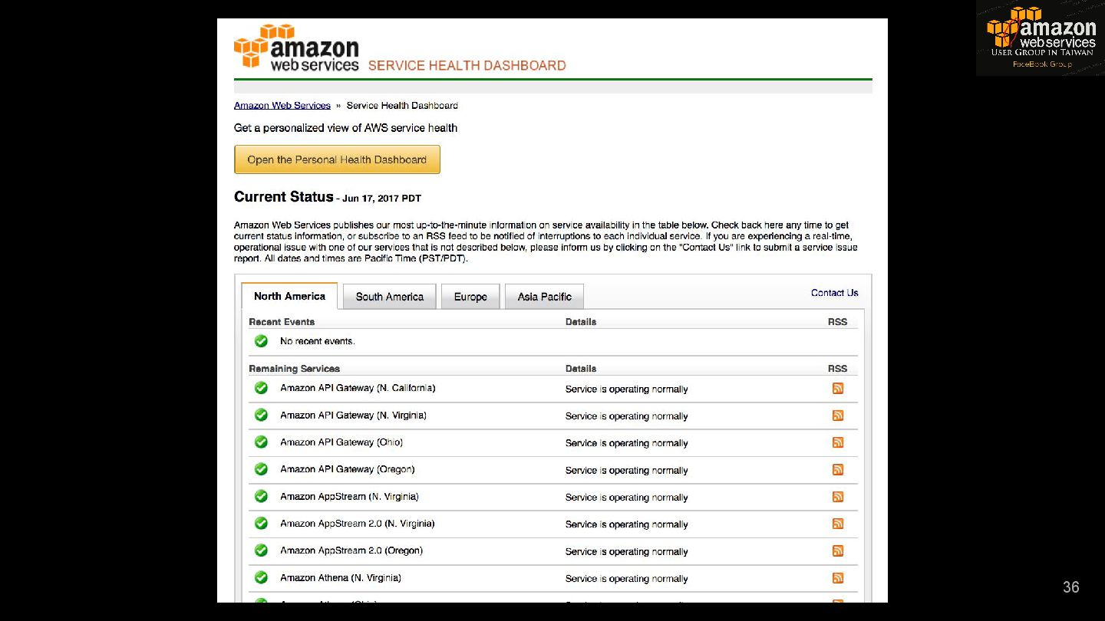Click the AWS User Group Taiwan logo
This screenshot has width=1105, height=621.
click(1040, 38)
